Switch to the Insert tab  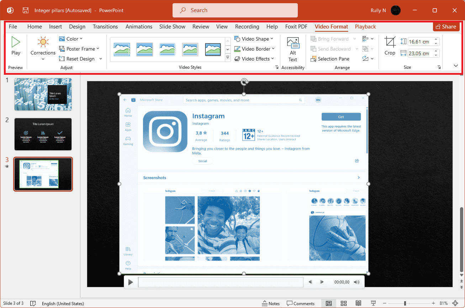pos(56,27)
